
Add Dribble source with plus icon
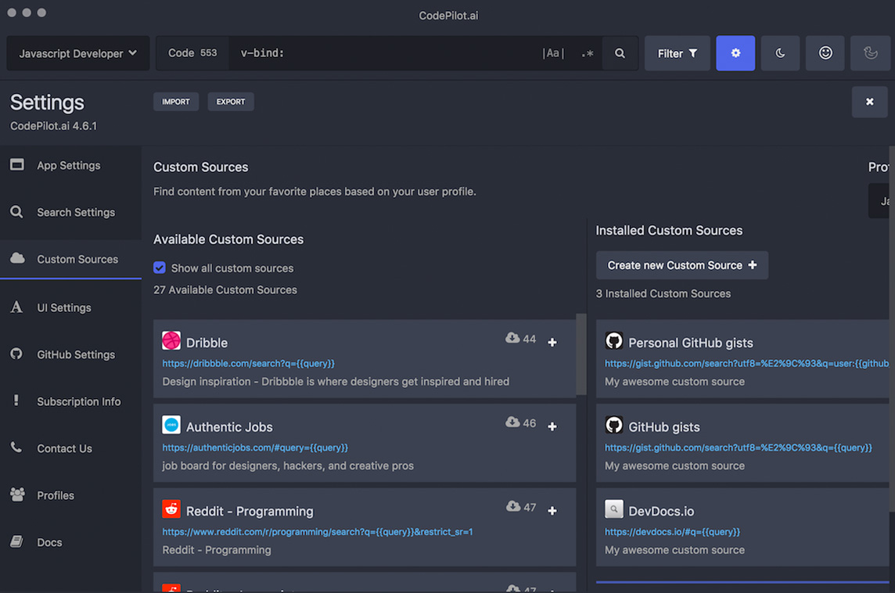(552, 343)
